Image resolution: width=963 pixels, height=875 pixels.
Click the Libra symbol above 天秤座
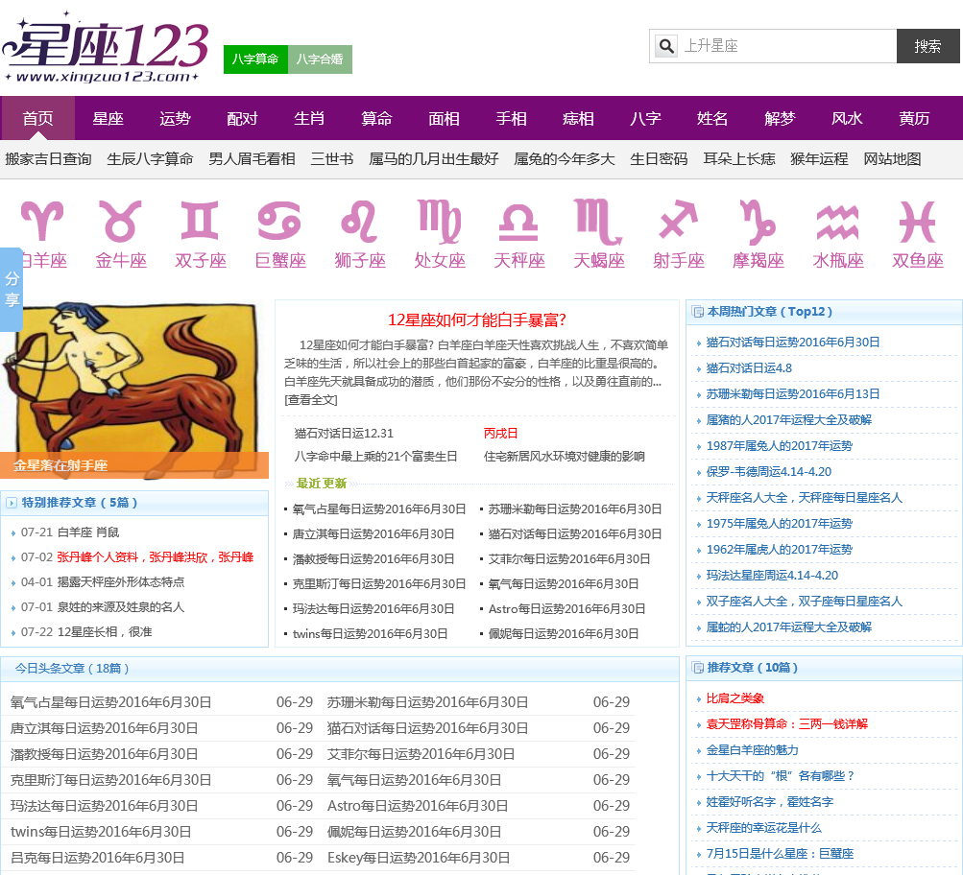519,223
